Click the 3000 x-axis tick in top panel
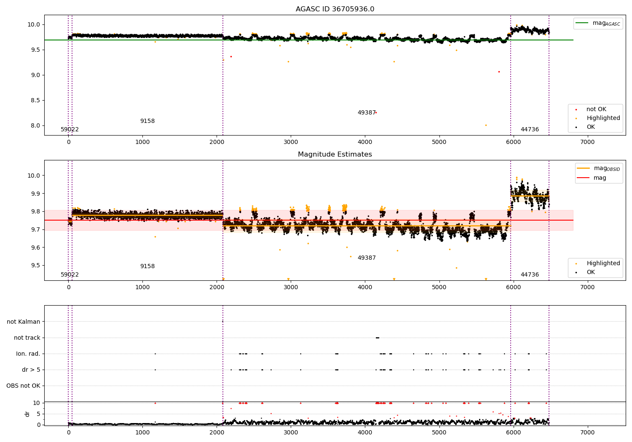Screen dimensions: 632x442 (291, 142)
